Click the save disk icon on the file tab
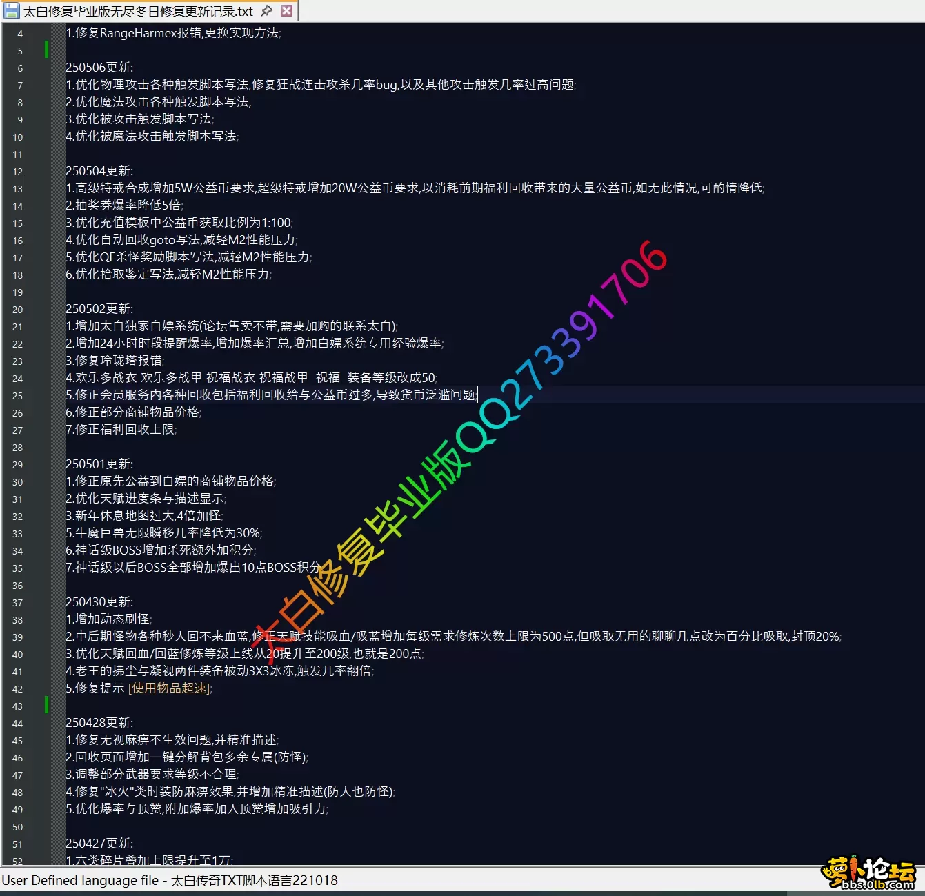Viewport: 925px width, 896px height. 11,11
